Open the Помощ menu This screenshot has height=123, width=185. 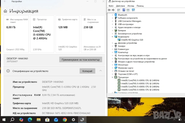click(x=140, y=6)
